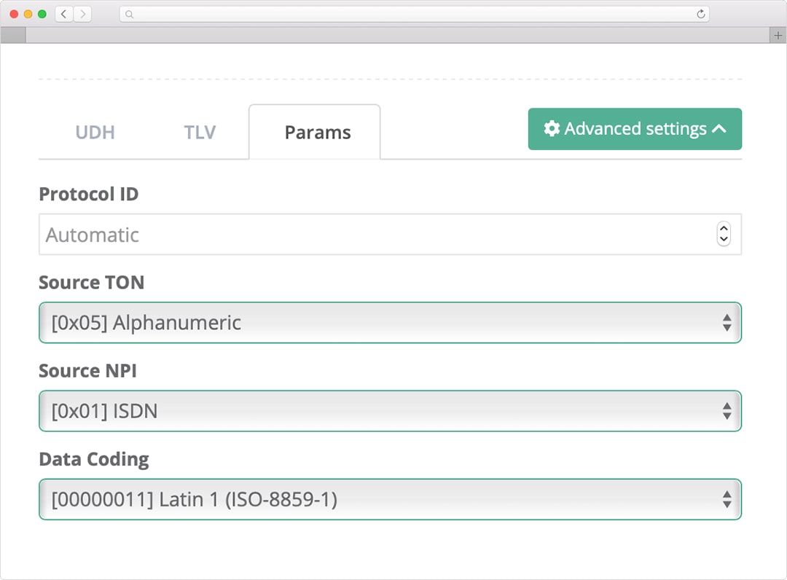Minimize the window with yellow button
The width and height of the screenshot is (787, 580).
click(x=28, y=14)
